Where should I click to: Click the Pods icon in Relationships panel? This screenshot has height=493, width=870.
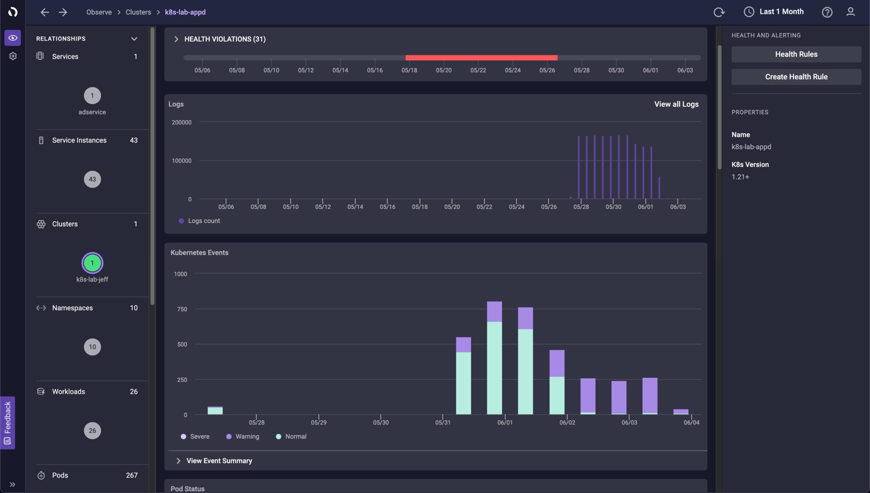coord(42,475)
